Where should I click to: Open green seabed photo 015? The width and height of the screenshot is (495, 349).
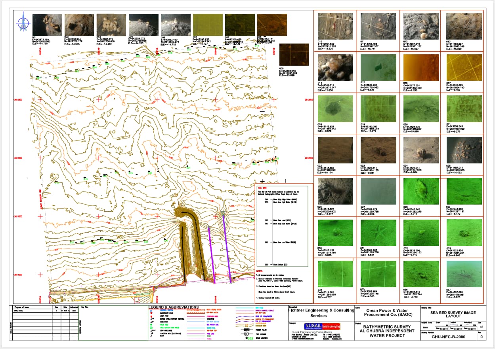click(x=378, y=68)
